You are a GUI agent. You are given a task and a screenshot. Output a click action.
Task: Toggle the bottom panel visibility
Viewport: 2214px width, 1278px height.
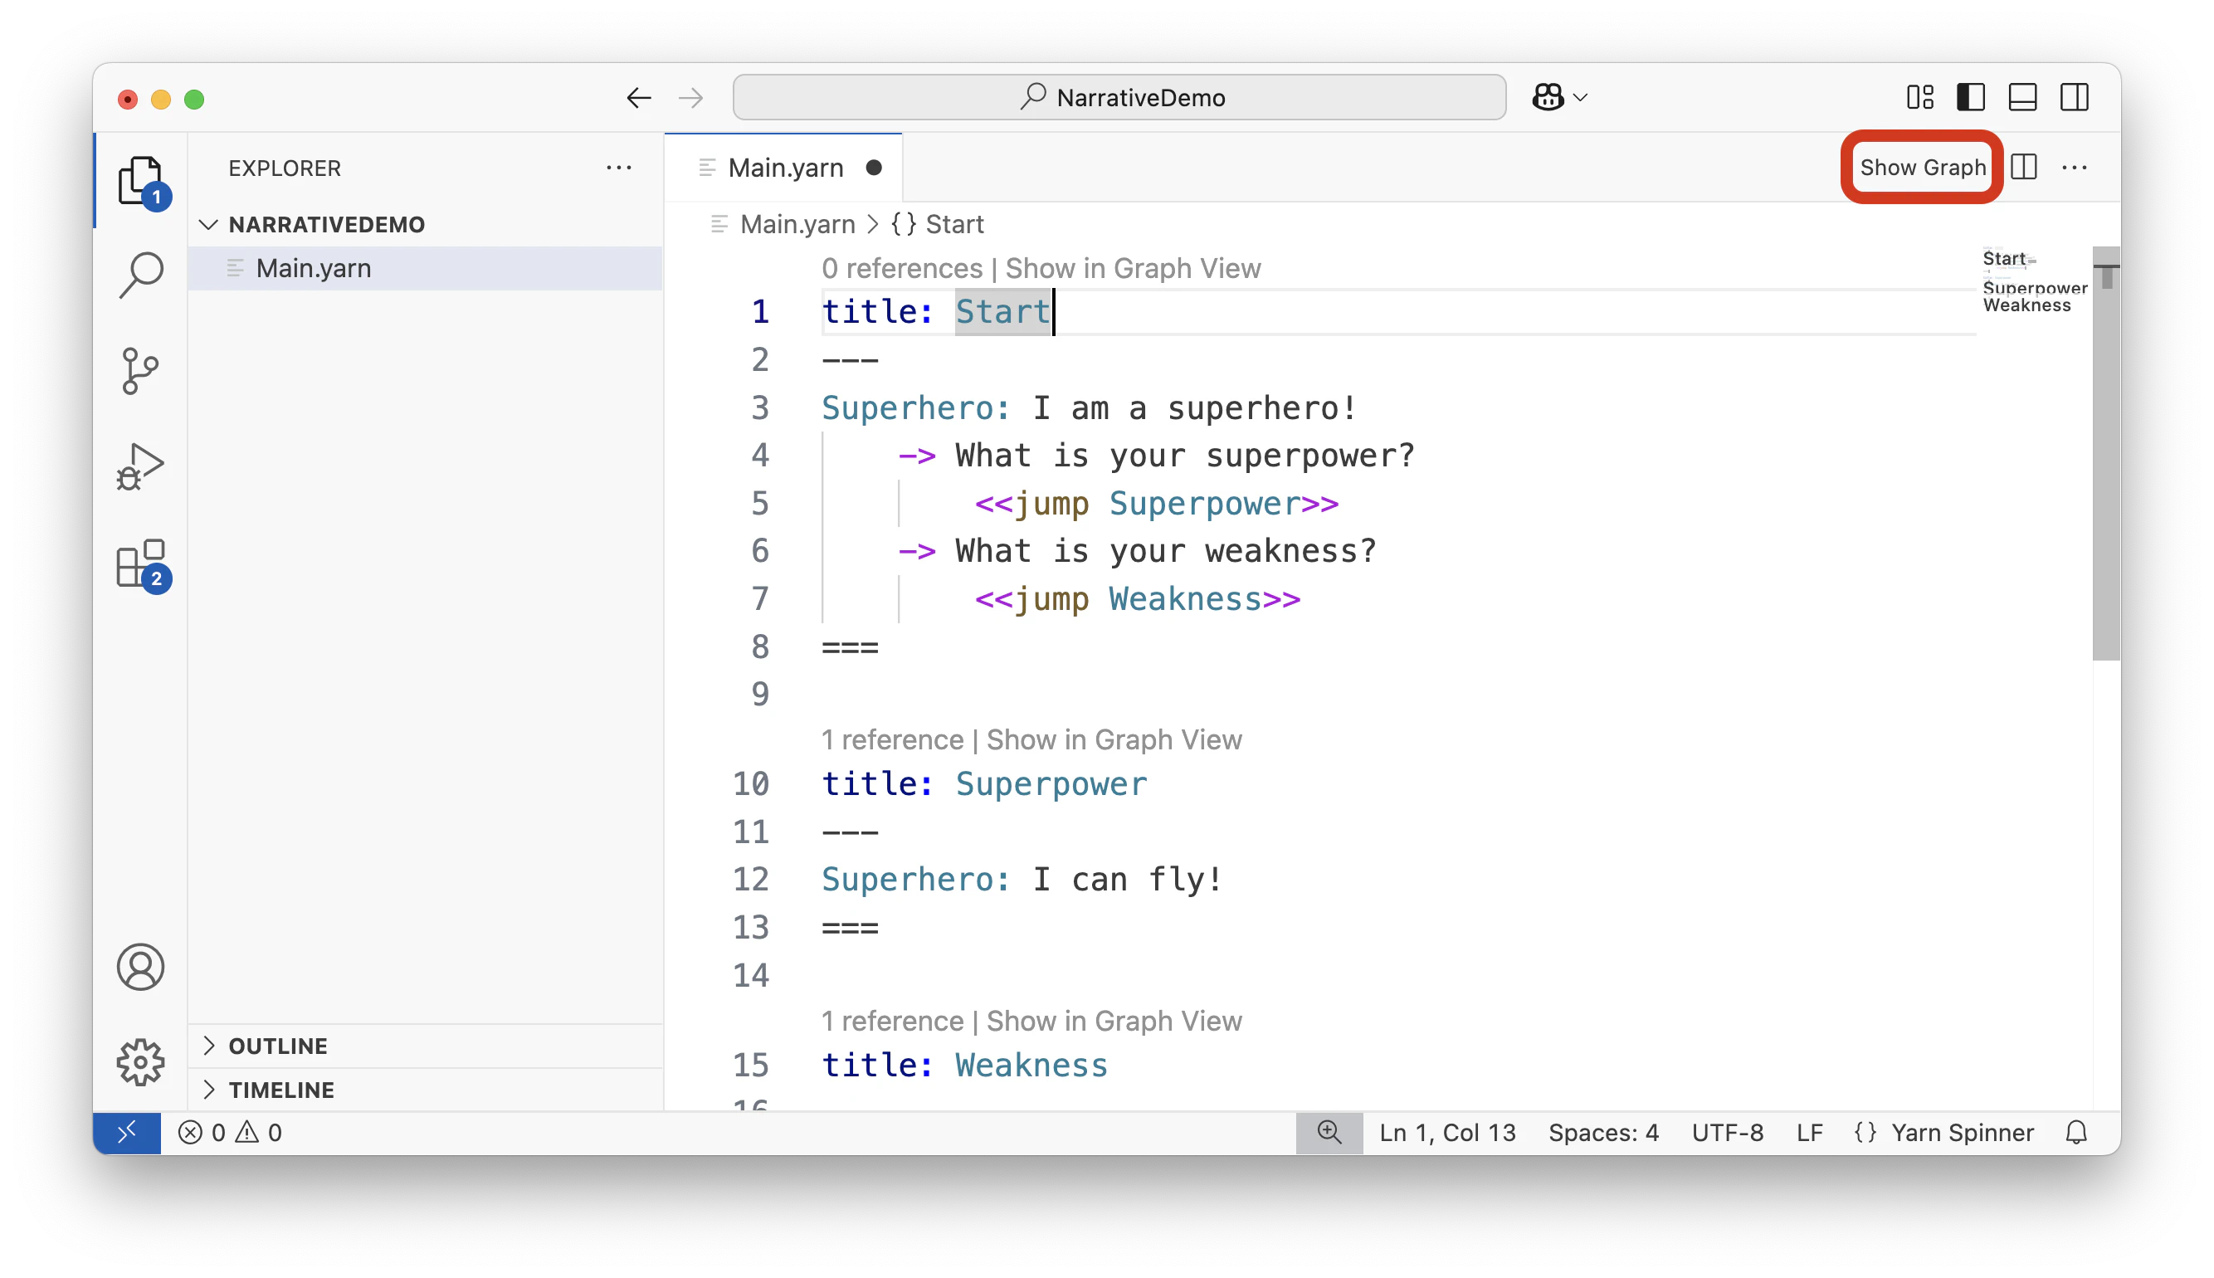[2022, 97]
